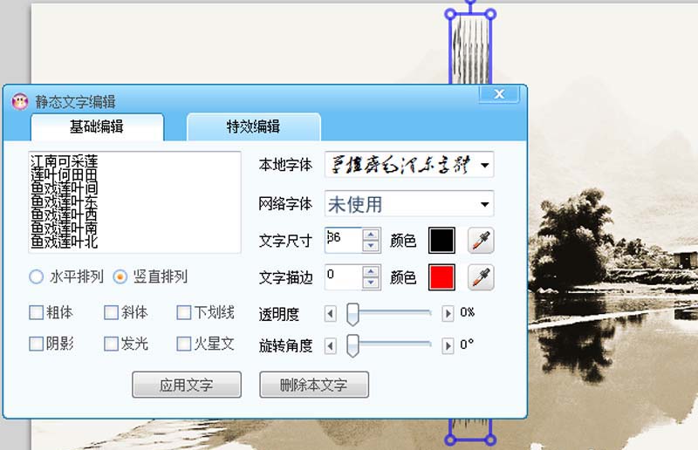Switch to 特效编辑 tab
The height and width of the screenshot is (450, 698).
click(x=253, y=126)
